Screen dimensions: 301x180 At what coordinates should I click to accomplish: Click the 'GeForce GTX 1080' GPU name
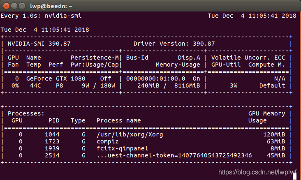pos(56,78)
